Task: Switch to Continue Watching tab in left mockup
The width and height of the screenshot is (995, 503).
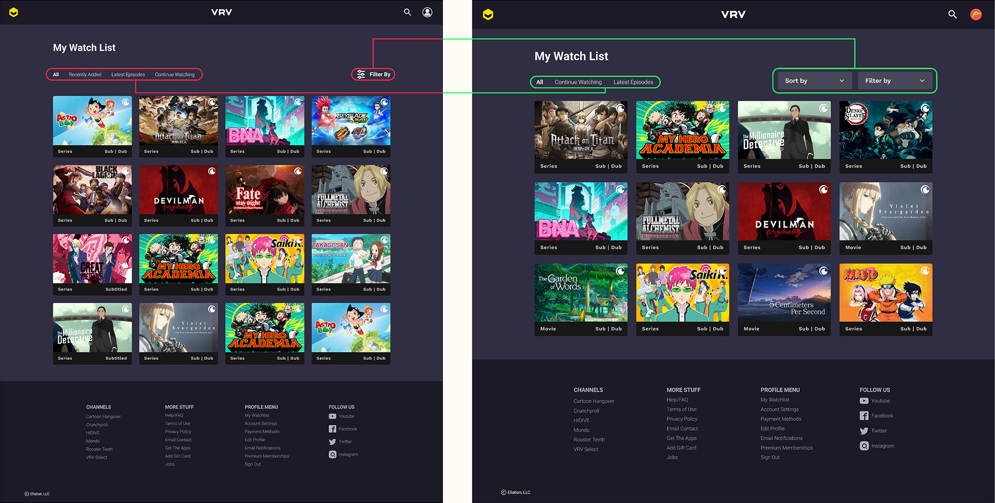Action: click(175, 75)
